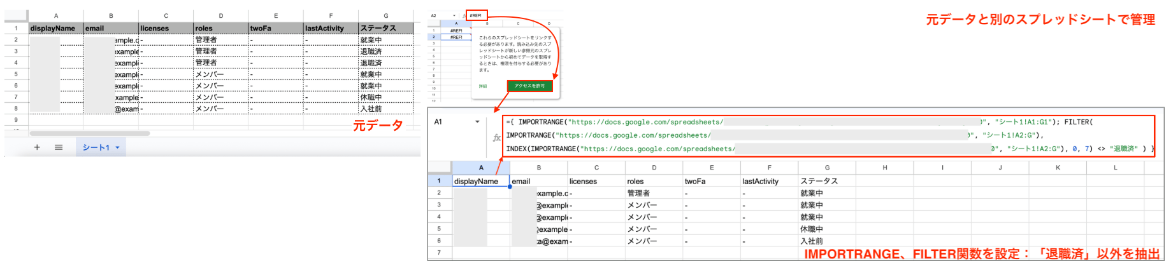Click 退職済 status in source sheet row 3

tap(386, 51)
